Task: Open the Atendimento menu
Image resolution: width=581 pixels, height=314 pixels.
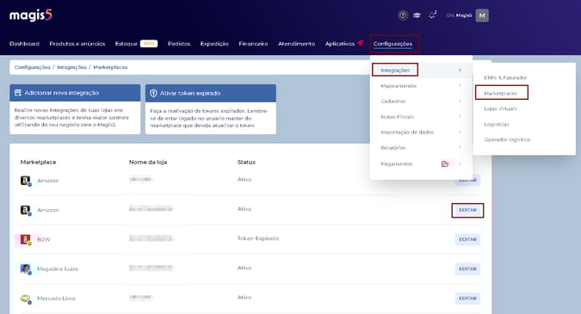Action: tap(296, 44)
